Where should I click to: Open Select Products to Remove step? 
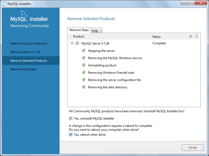point(29,43)
